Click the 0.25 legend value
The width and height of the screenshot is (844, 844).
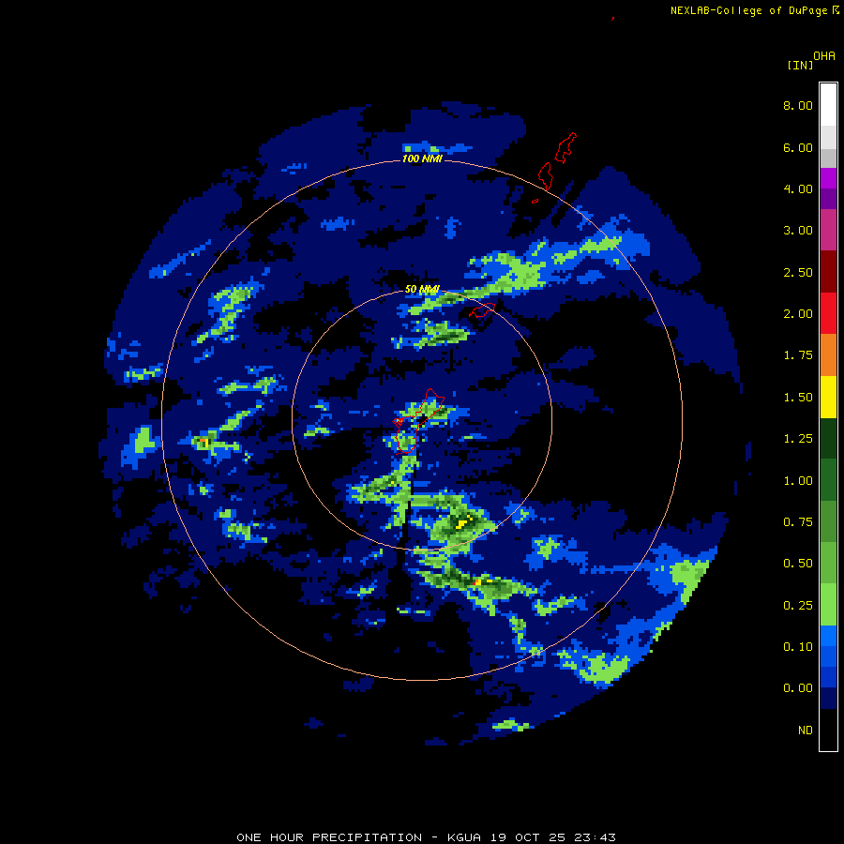(797, 606)
